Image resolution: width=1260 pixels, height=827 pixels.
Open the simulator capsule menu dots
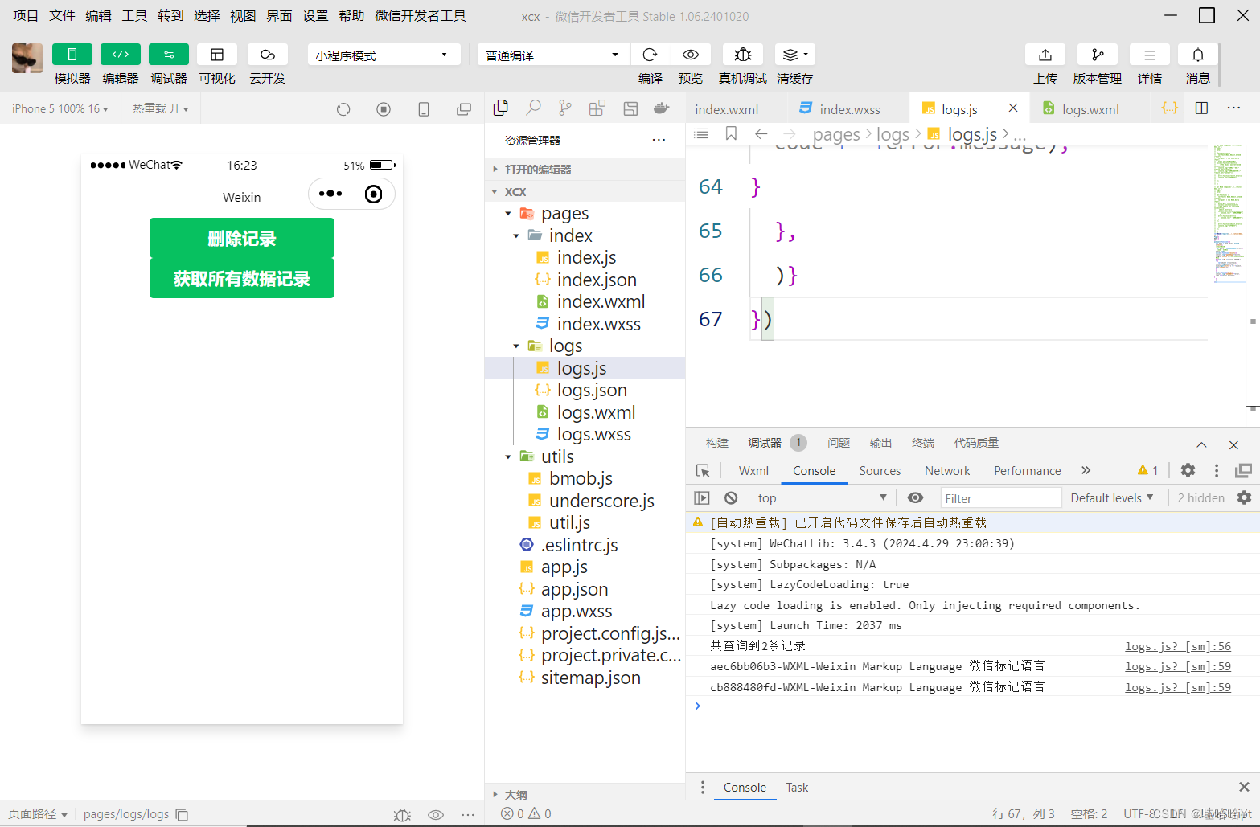coord(330,194)
